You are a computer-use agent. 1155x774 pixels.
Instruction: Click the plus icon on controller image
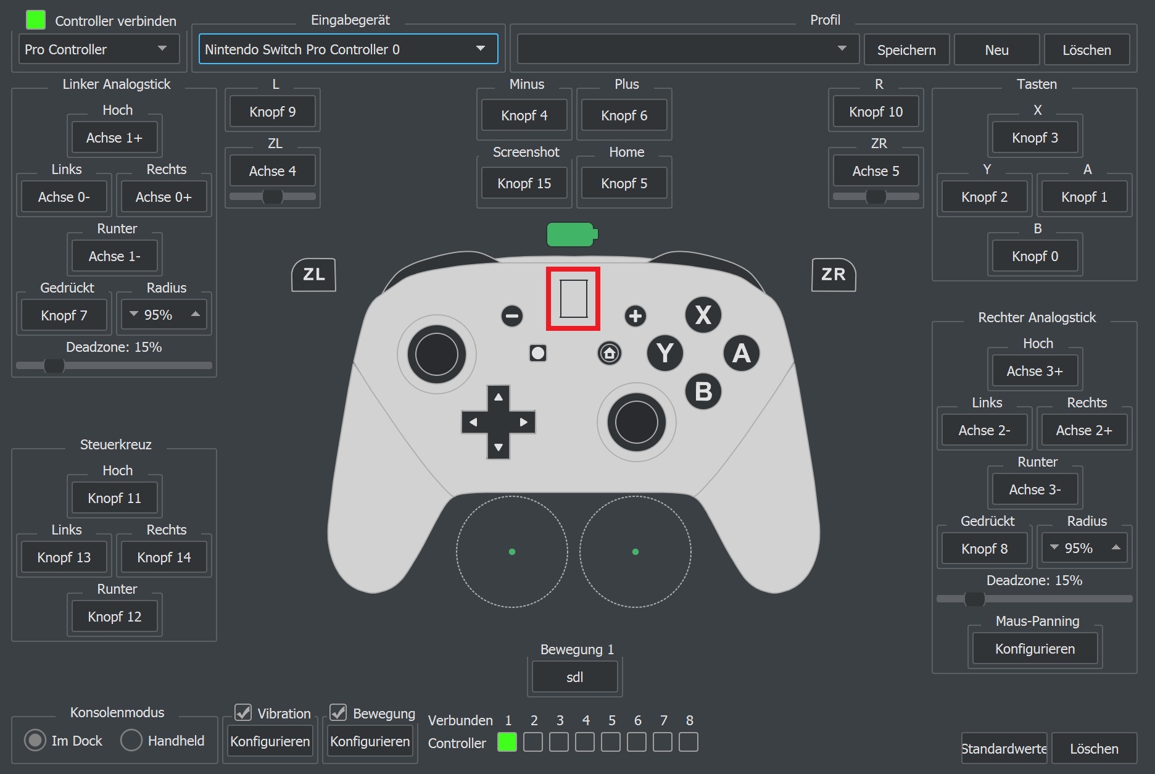click(635, 316)
